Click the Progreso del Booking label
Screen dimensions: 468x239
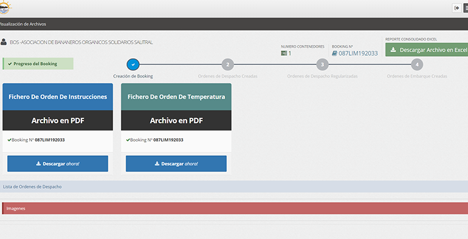coord(38,64)
